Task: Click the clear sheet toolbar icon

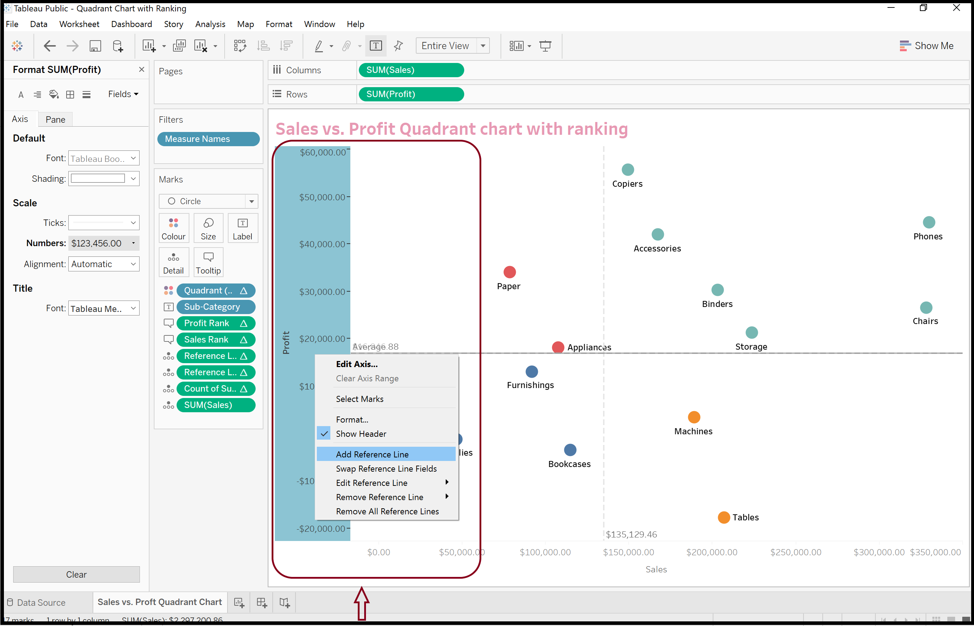Action: coord(201,46)
